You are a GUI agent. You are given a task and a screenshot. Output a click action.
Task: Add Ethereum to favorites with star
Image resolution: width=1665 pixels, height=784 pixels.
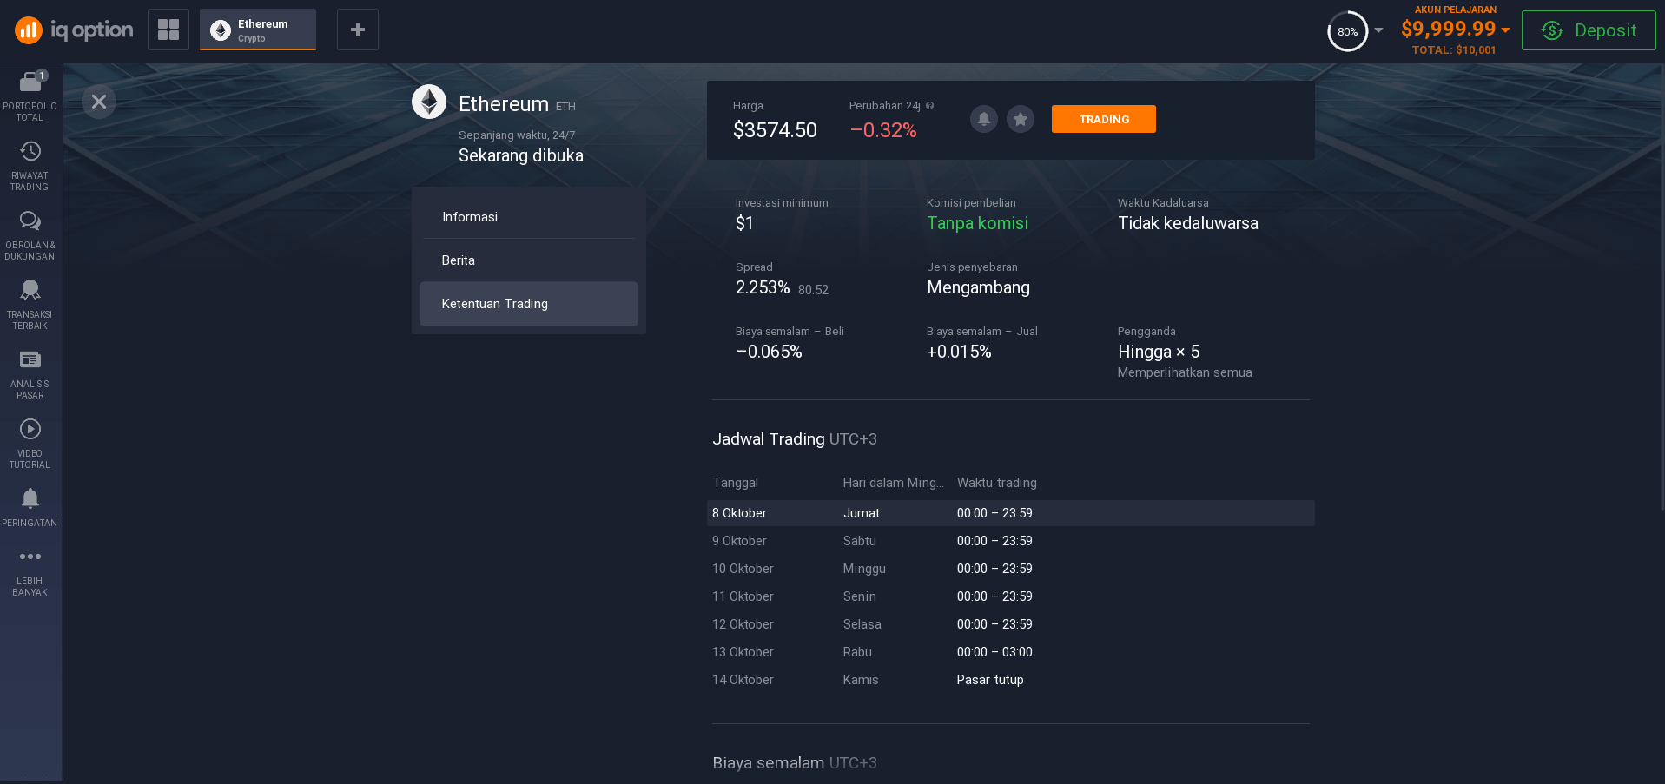click(x=1021, y=119)
